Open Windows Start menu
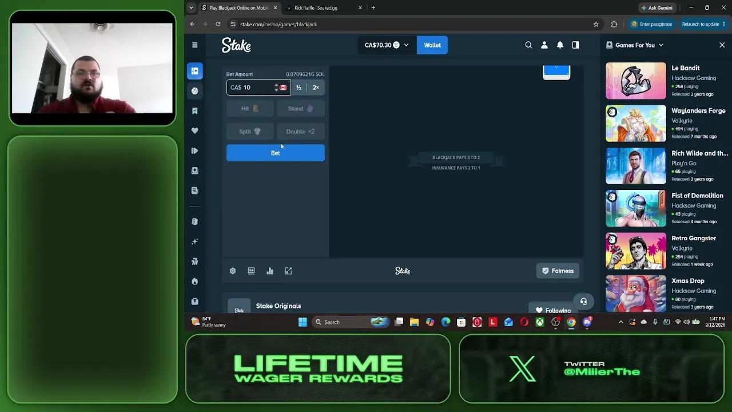Screen dimensions: 732x412 pos(303,322)
